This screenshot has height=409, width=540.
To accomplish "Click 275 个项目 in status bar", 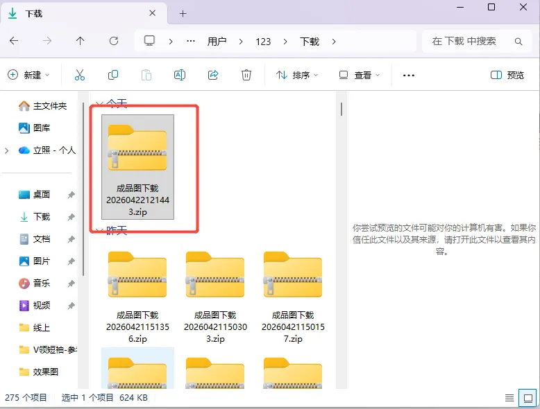I will click(x=26, y=398).
